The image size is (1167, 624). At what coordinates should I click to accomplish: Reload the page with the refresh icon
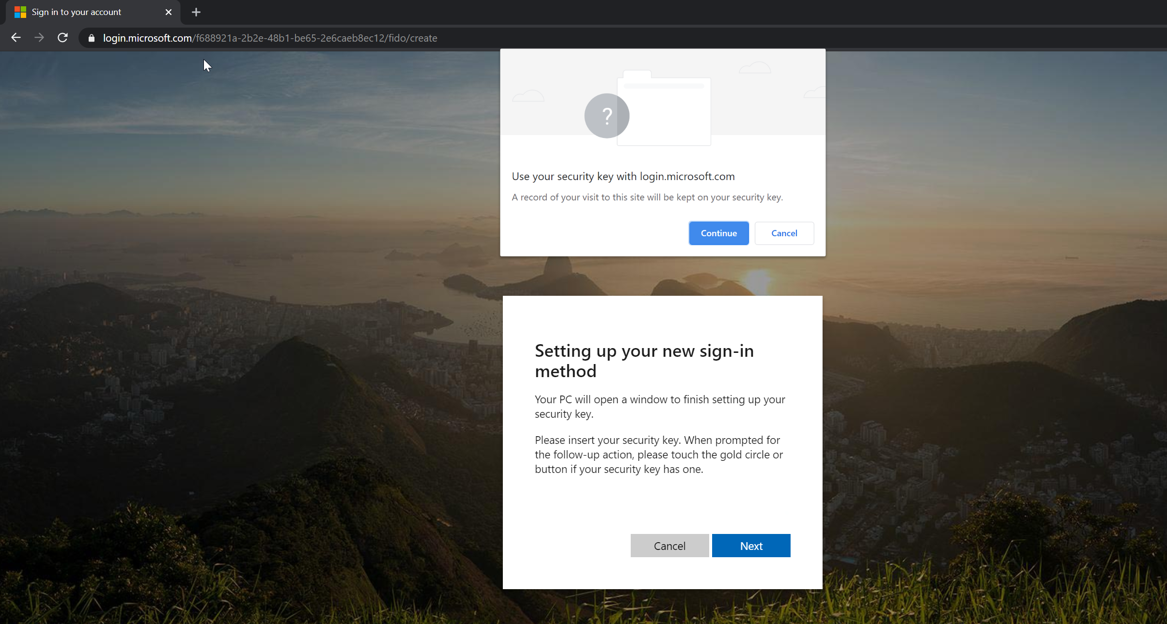[x=62, y=38]
